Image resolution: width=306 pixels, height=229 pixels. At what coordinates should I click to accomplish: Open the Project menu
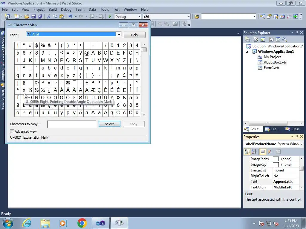[39, 9]
